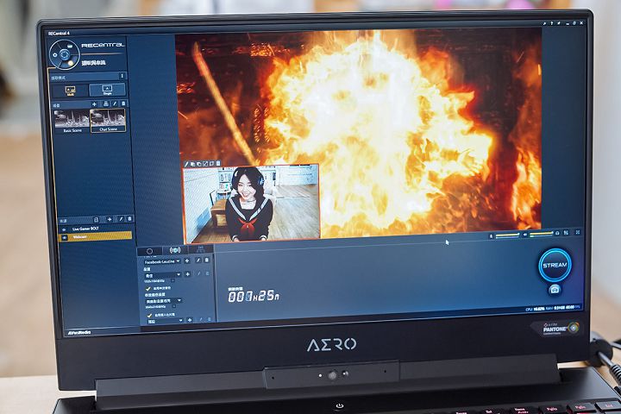
Task: Edit the selected source
Action: pos(121,219)
